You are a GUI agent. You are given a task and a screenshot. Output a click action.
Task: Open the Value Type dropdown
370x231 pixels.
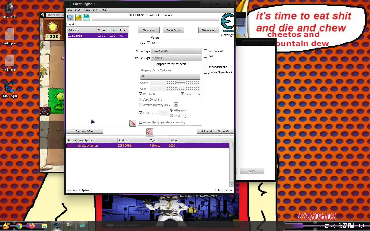click(177, 58)
